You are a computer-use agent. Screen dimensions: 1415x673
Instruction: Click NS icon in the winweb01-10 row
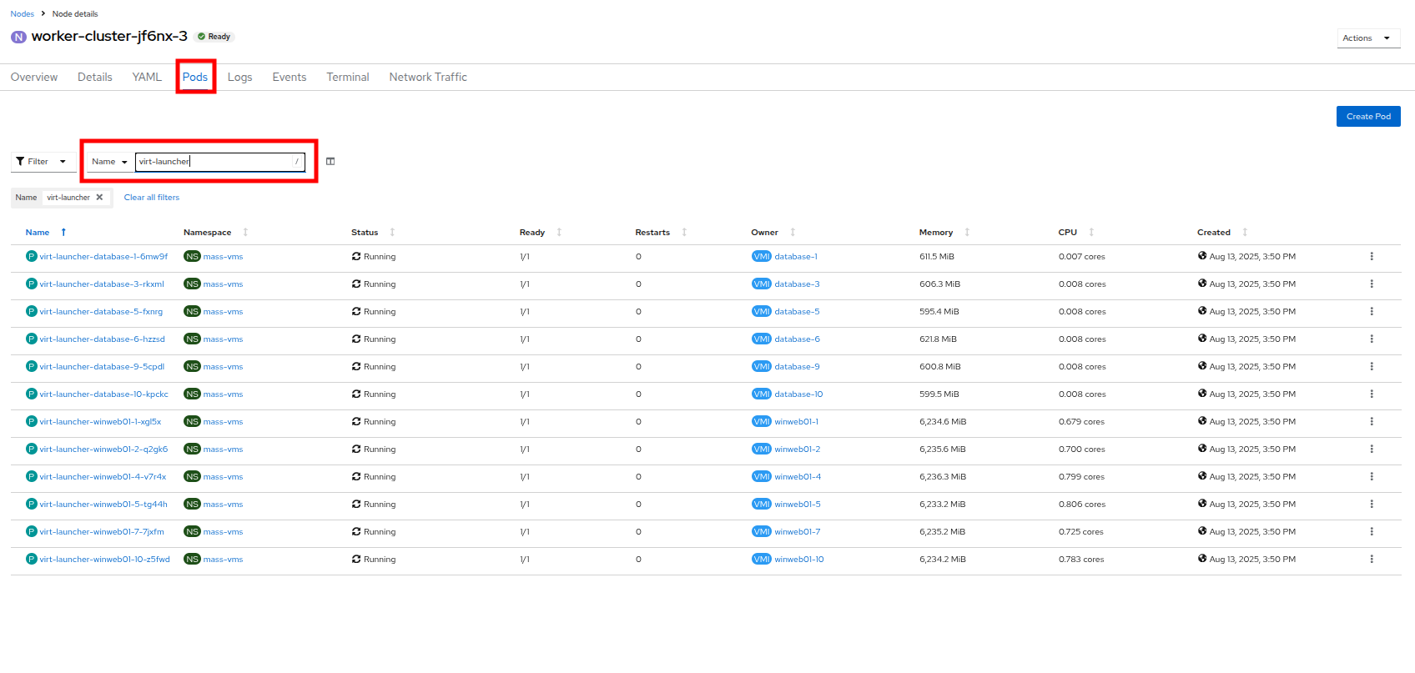point(192,560)
